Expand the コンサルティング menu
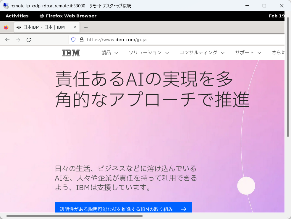The width and height of the screenshot is (291, 219). click(202, 53)
